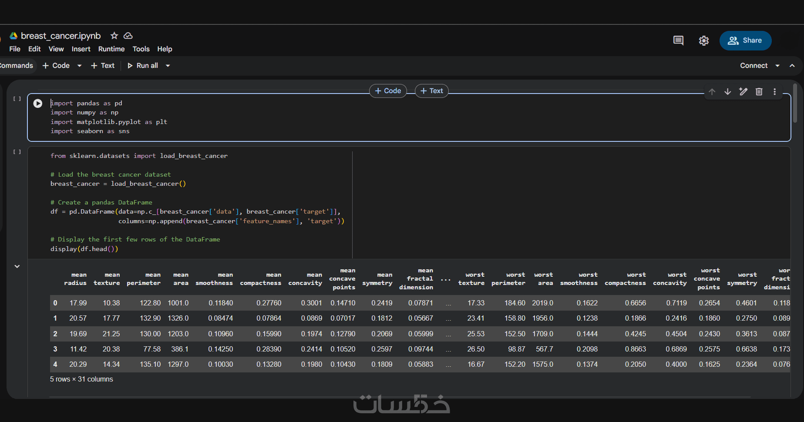804x422 pixels.
Task: Open notebook settings gear
Action: pyautogui.click(x=704, y=40)
